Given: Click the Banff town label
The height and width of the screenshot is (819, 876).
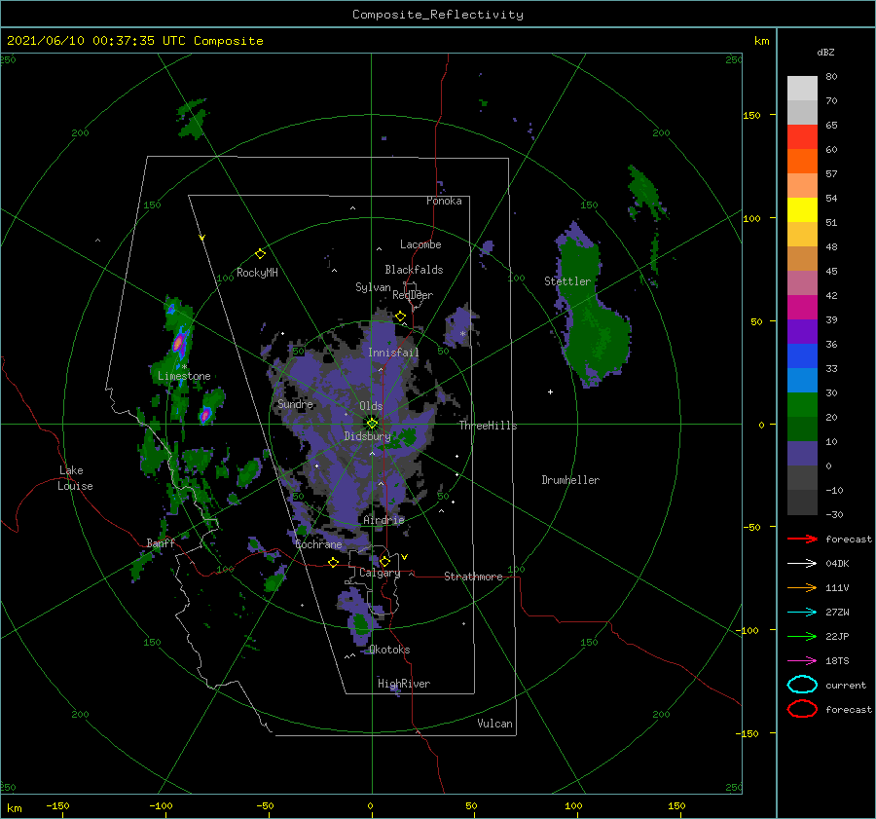Looking at the screenshot, I should (x=161, y=542).
